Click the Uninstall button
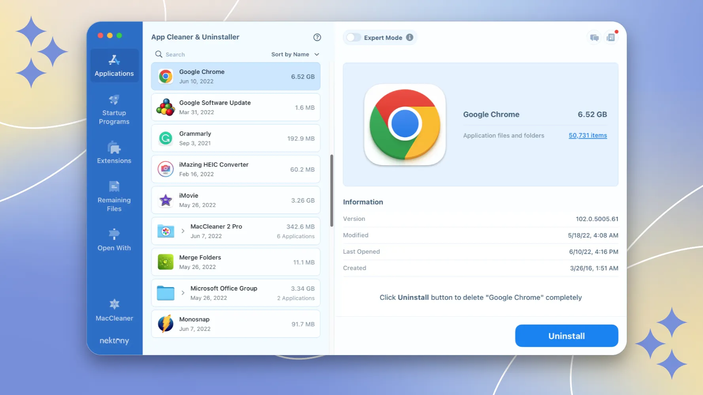Image resolution: width=703 pixels, height=395 pixels. 567,336
